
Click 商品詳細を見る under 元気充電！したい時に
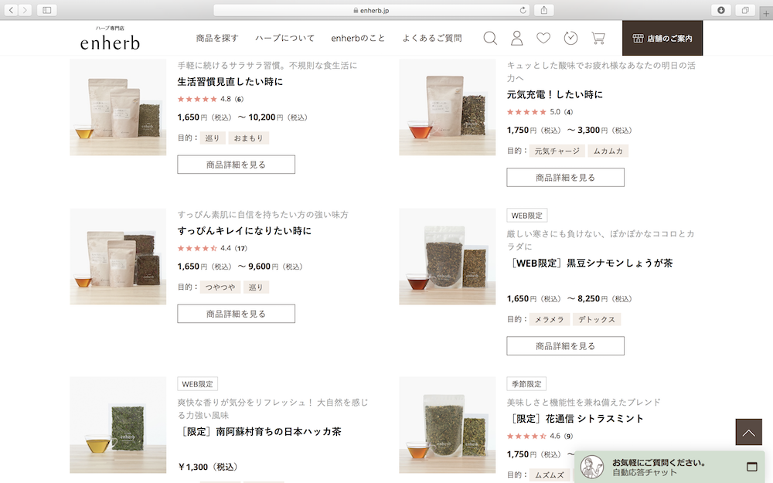point(566,178)
